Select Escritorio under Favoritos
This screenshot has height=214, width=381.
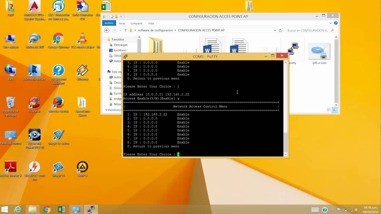120,50
